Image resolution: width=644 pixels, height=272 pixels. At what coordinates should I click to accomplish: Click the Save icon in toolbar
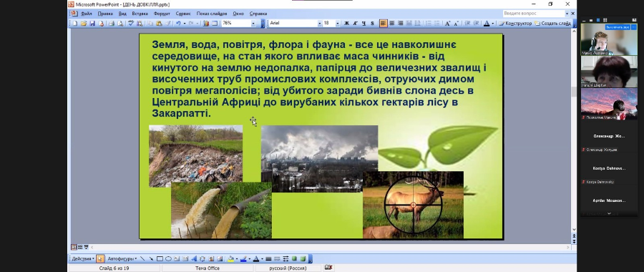coord(92,24)
